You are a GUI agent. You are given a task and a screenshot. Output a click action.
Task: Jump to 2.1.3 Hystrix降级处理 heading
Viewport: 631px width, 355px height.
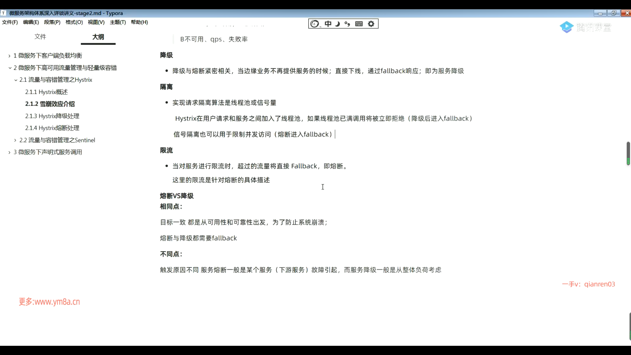pyautogui.click(x=52, y=116)
